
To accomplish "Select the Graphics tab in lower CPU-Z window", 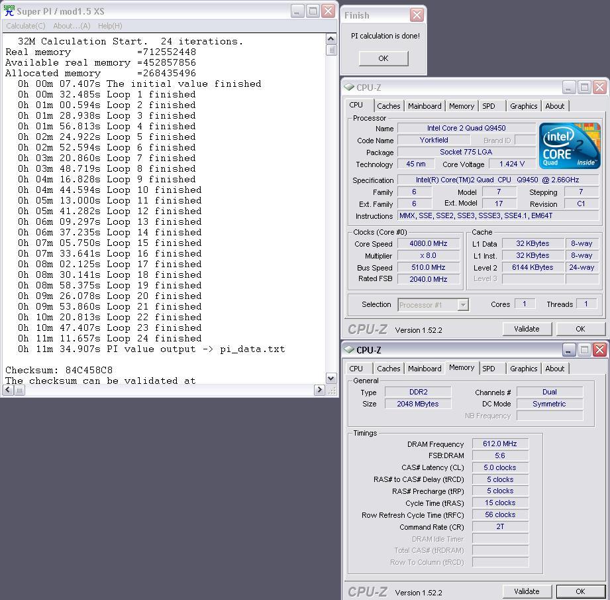I will [524, 369].
